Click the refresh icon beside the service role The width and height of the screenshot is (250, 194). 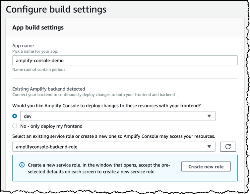click(228, 146)
